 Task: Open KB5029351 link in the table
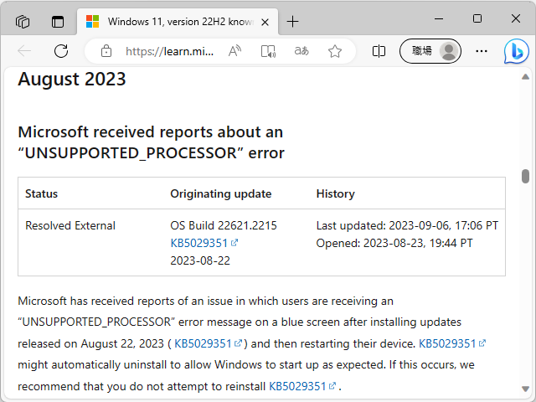tap(204, 243)
